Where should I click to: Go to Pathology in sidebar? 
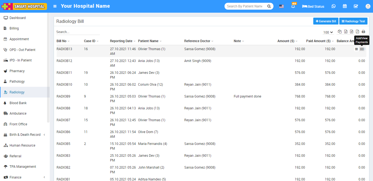tap(17, 82)
